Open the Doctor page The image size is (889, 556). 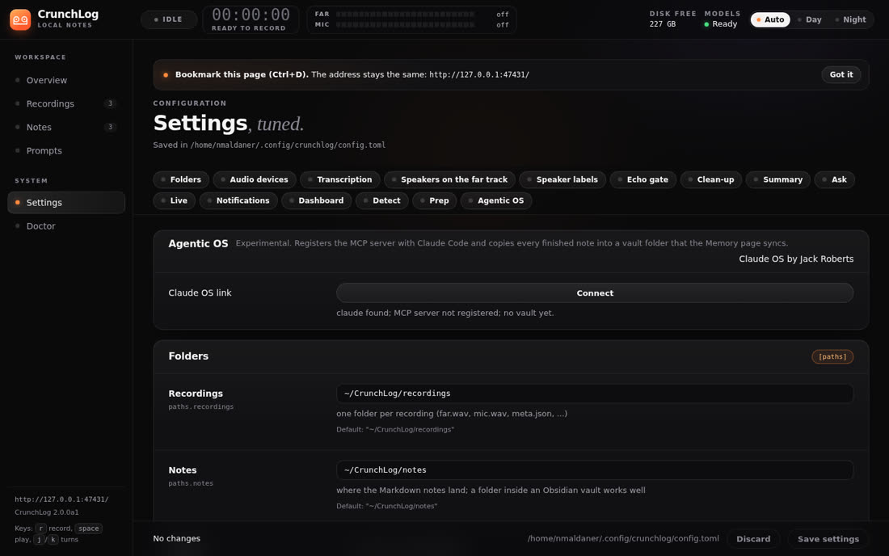(66, 226)
